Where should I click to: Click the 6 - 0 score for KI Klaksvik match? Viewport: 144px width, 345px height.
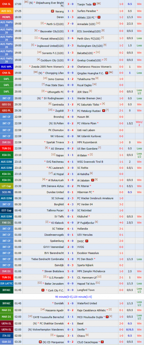pos(70,222)
